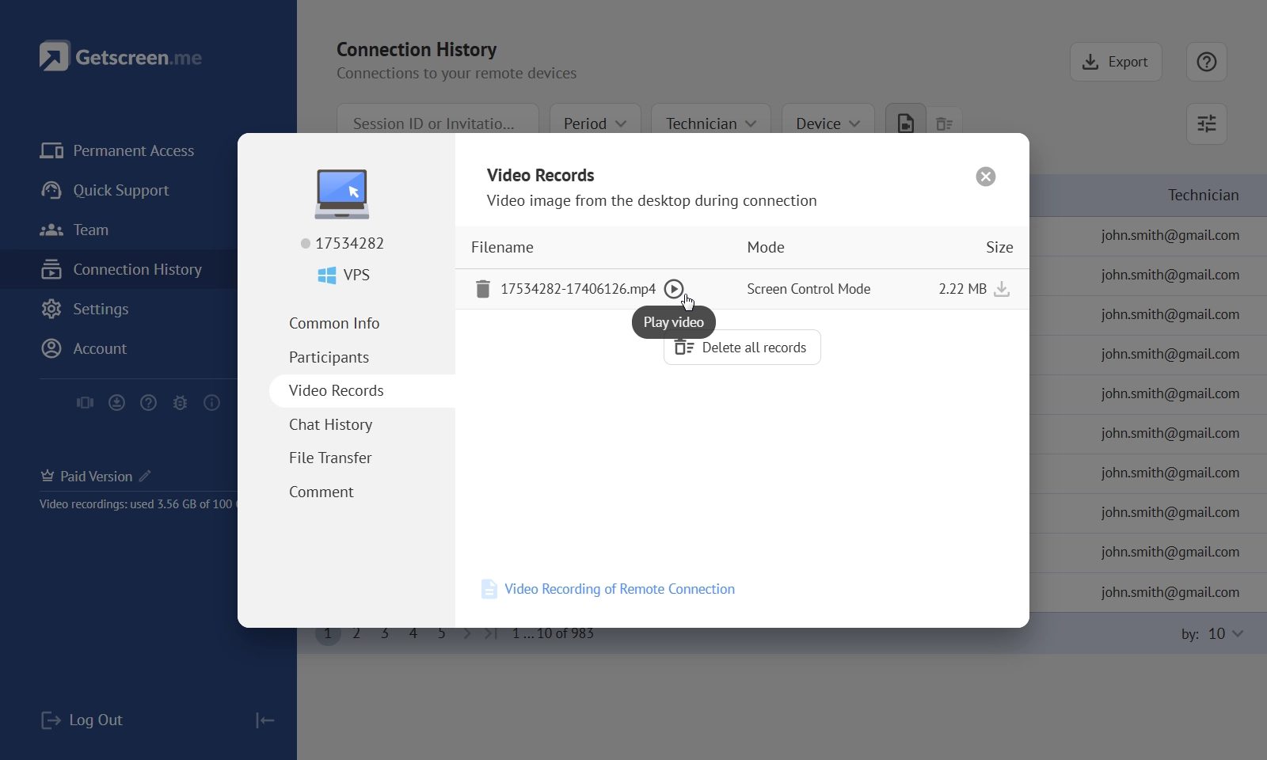This screenshot has height=760, width=1267.
Task: Click the Delete all records button
Action: coord(742,348)
